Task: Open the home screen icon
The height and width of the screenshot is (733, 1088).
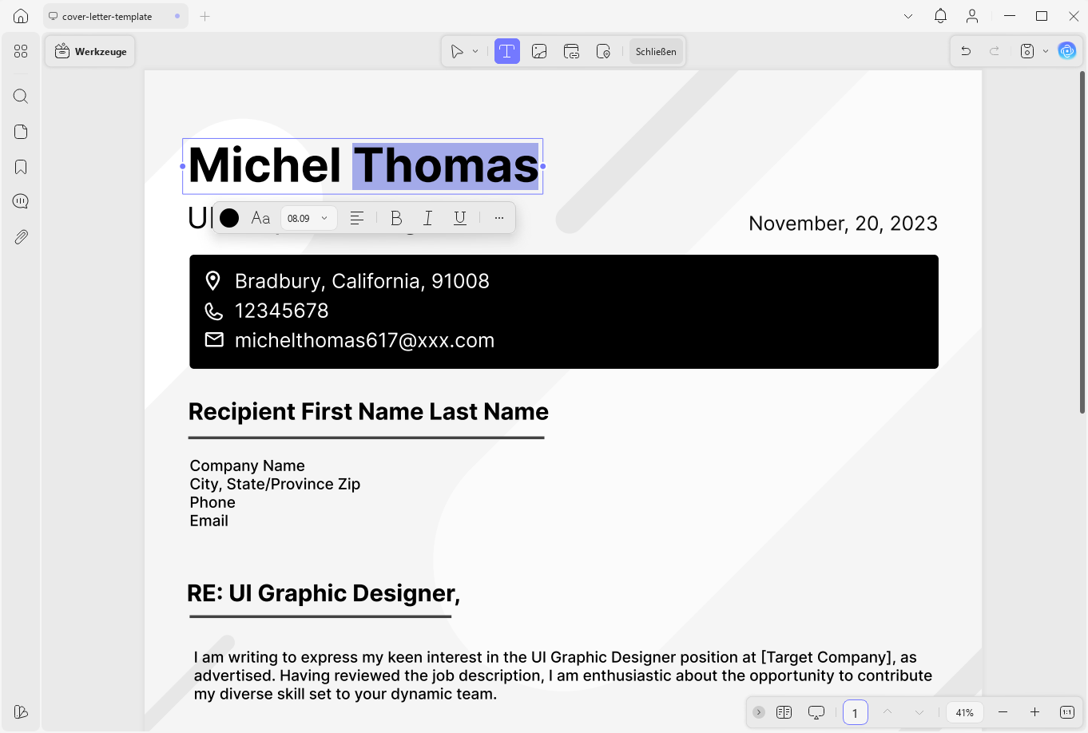Action: pos(21,16)
